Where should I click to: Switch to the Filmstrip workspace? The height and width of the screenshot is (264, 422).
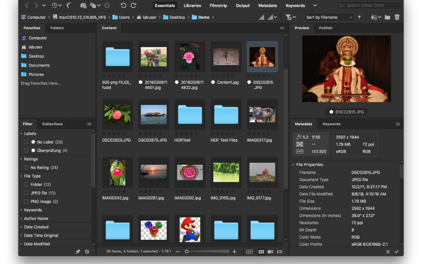coord(217,5)
